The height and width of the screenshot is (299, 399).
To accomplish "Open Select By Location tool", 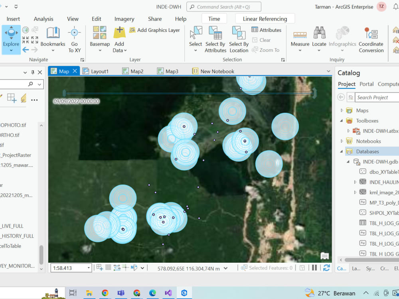I will point(239,39).
